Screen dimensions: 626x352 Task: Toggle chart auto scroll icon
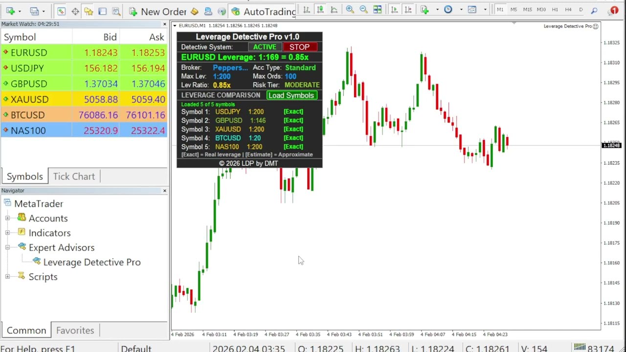pos(394,10)
